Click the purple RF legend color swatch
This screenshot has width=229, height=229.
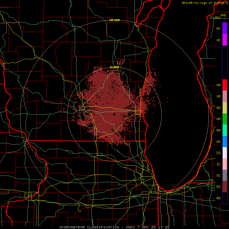pyautogui.click(x=225, y=28)
